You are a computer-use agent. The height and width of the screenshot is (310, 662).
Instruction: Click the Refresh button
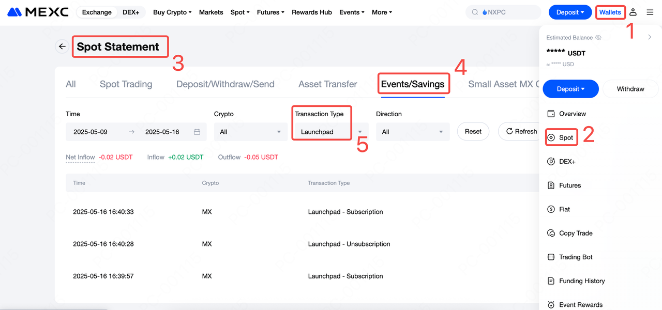click(x=519, y=131)
